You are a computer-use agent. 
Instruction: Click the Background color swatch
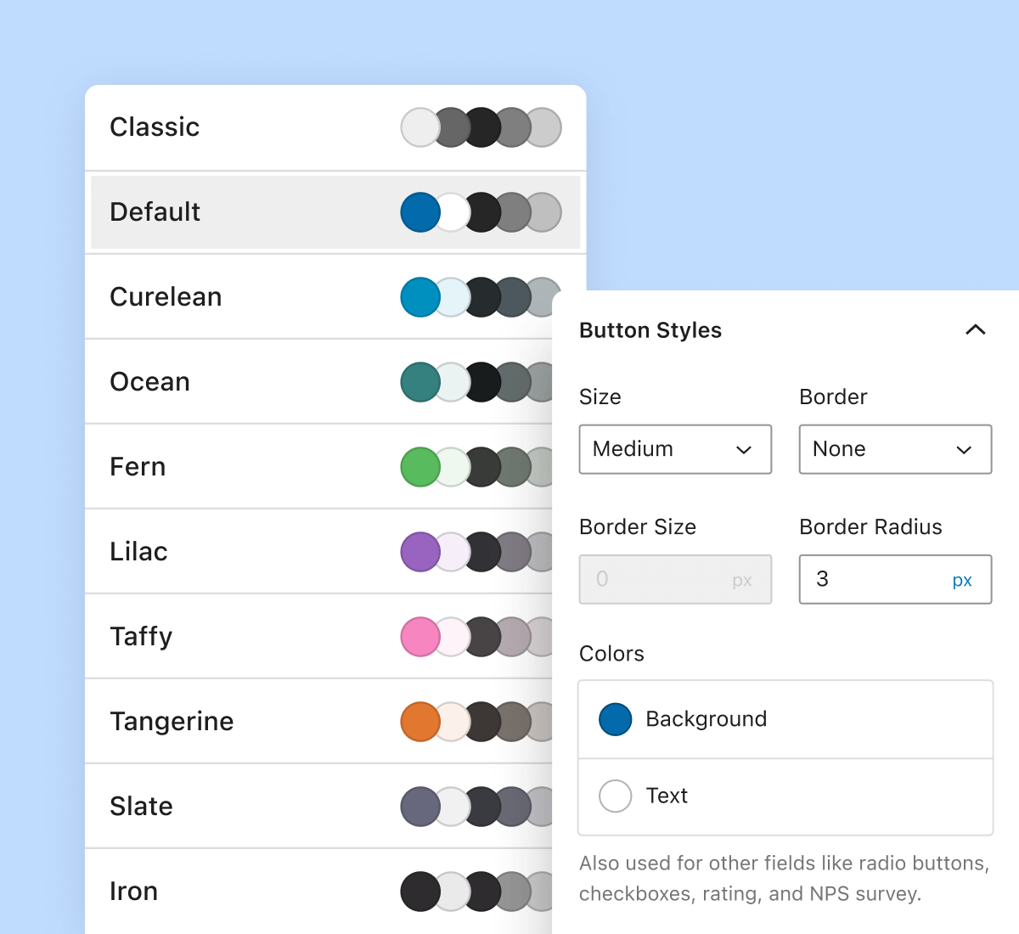tap(614, 719)
